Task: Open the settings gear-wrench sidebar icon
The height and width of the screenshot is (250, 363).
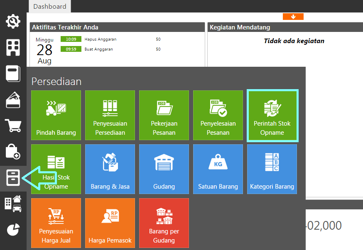Action: (13, 21)
